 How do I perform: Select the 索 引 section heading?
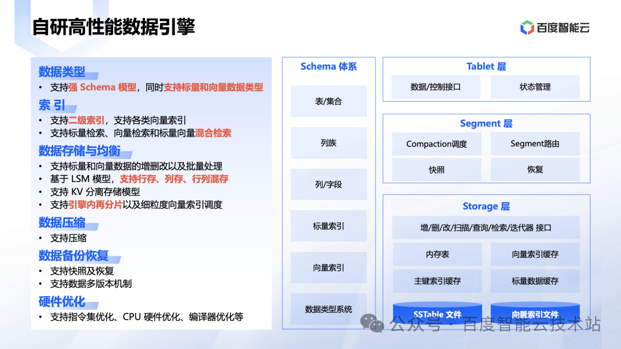(52, 105)
